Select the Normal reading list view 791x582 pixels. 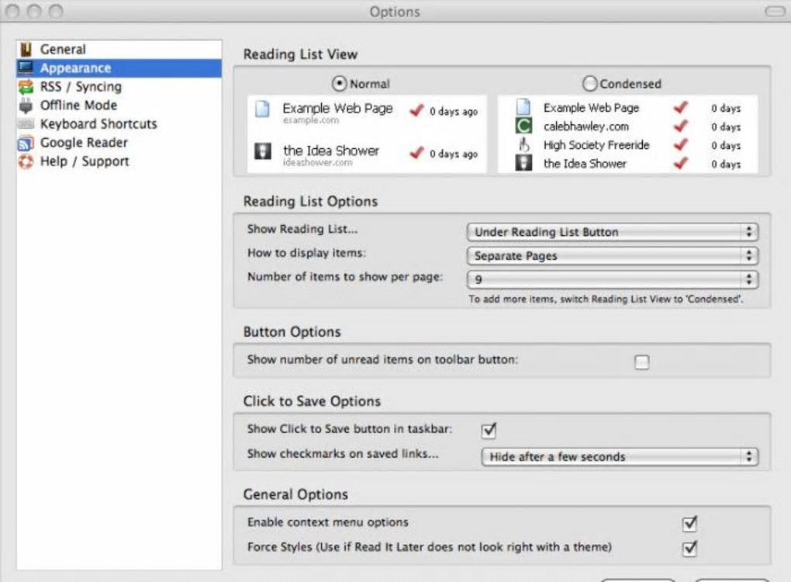340,83
